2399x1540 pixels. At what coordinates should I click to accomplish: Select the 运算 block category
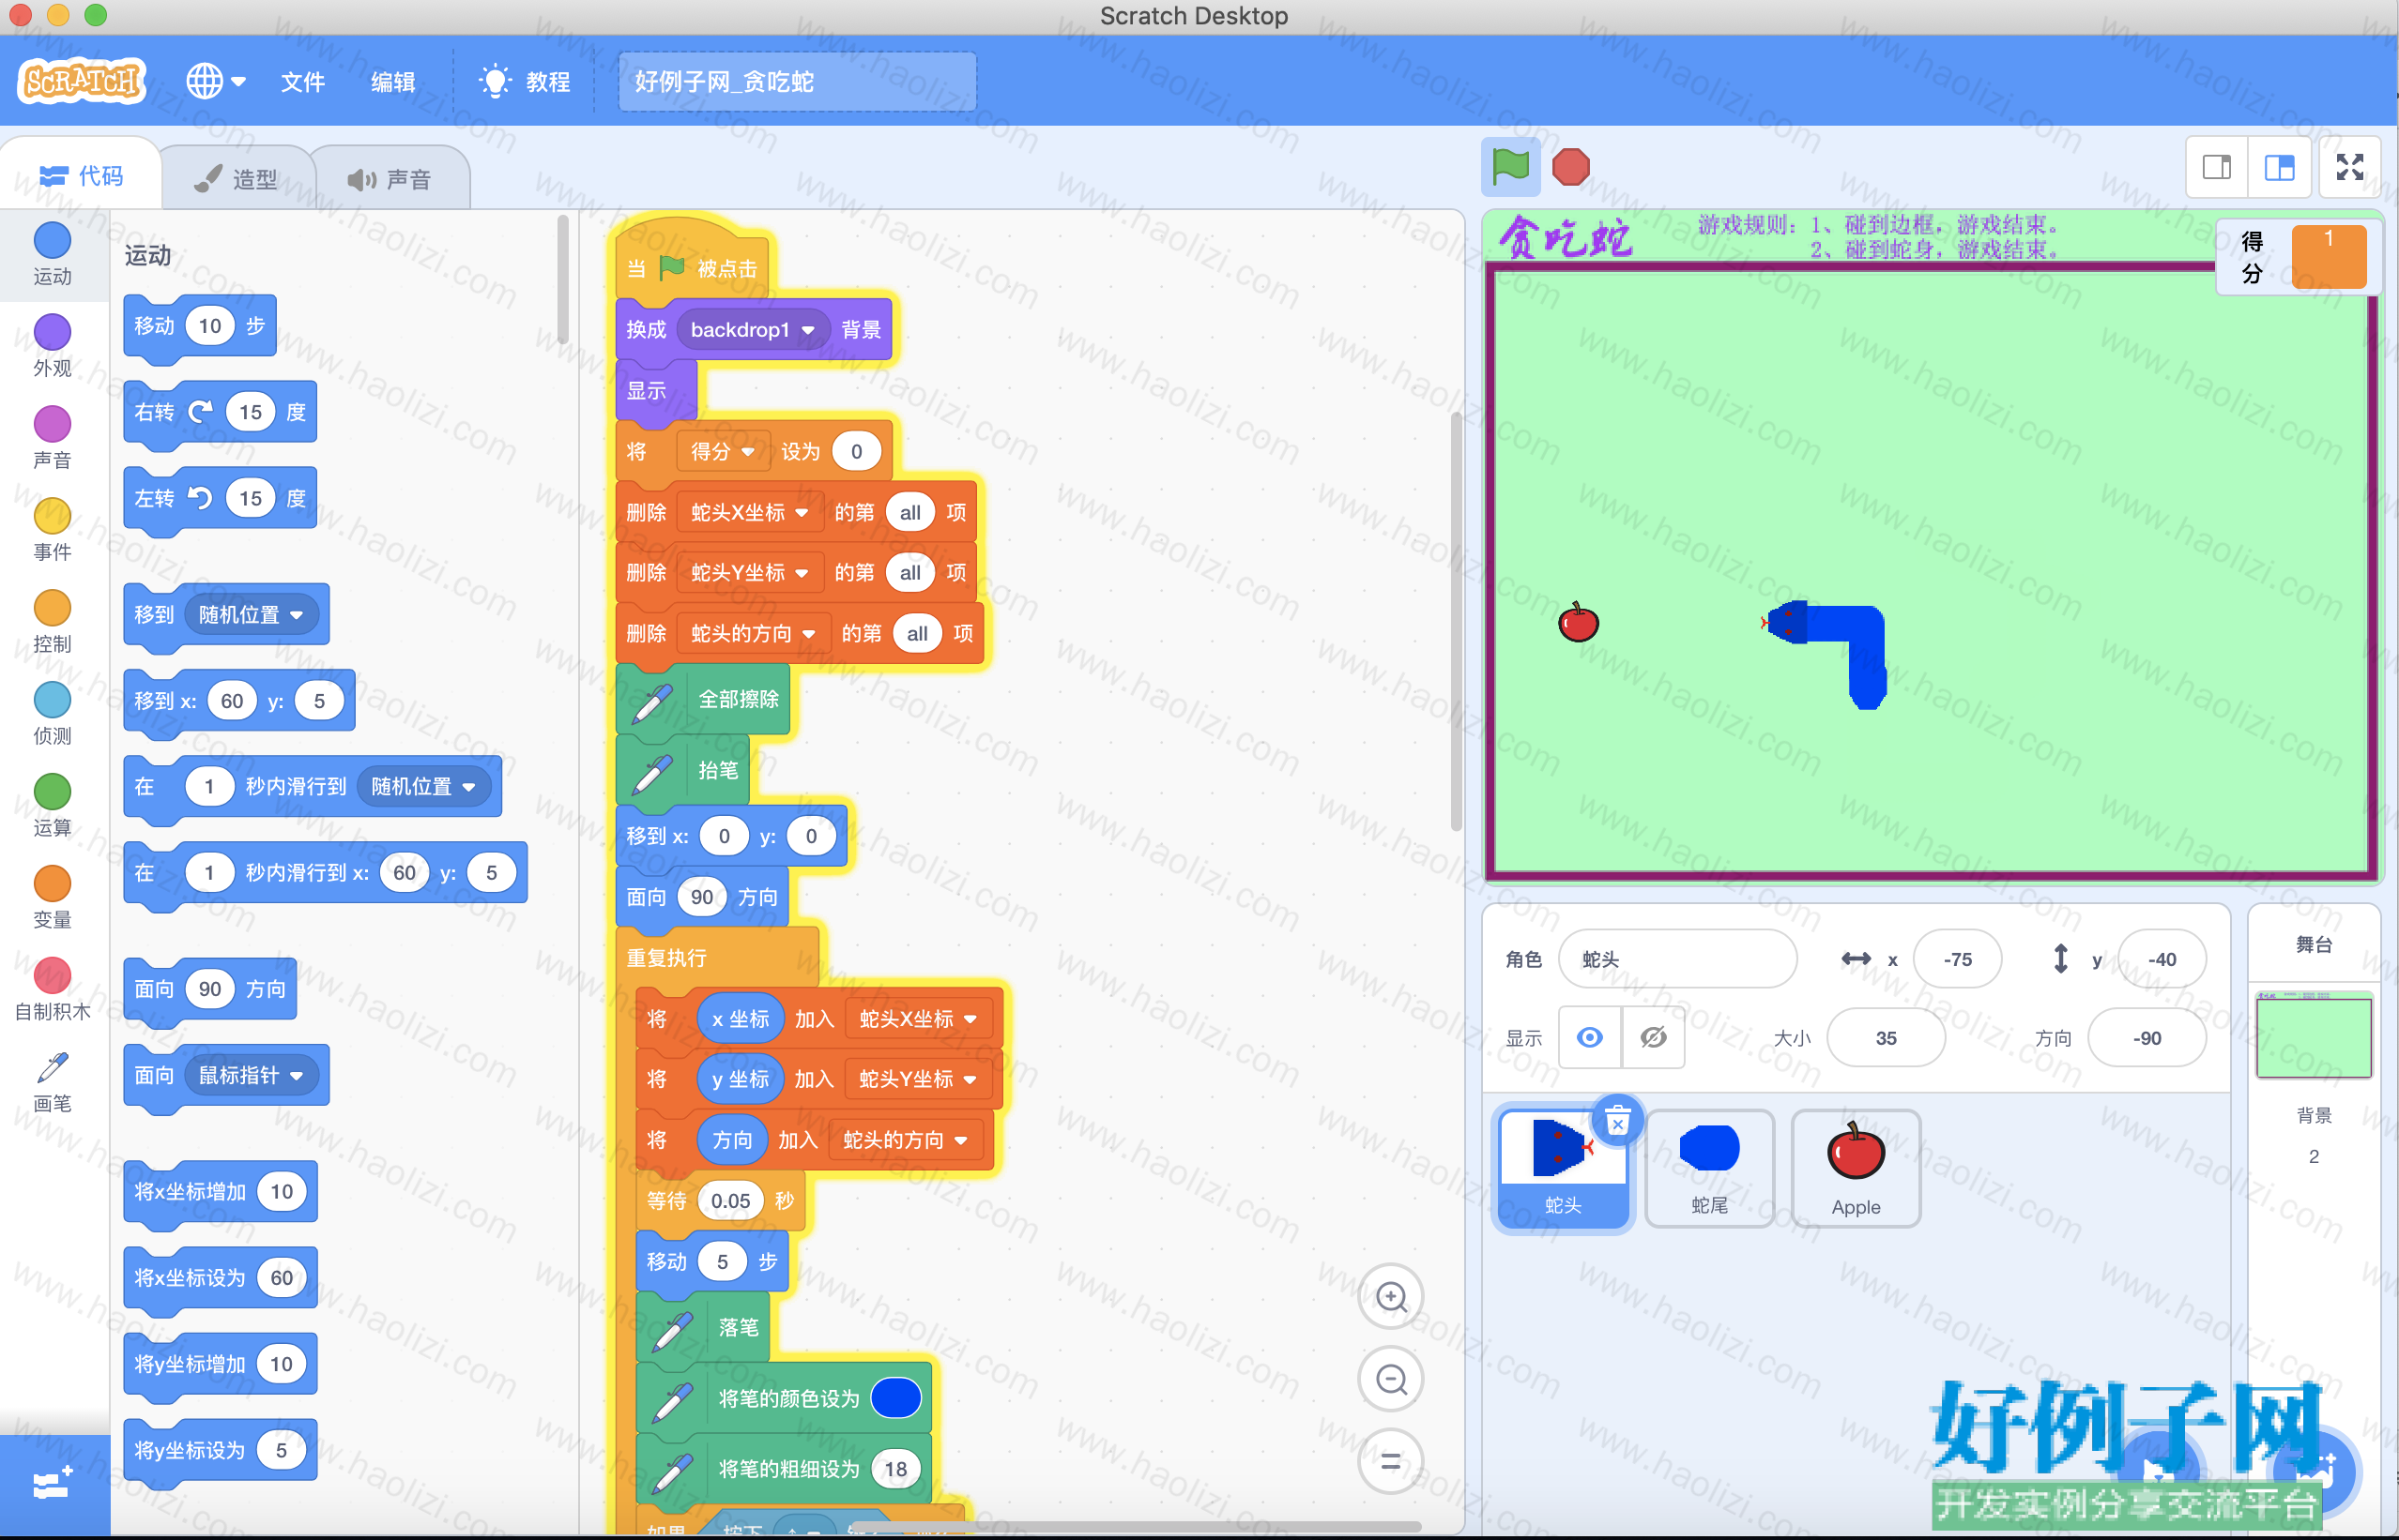point(52,806)
